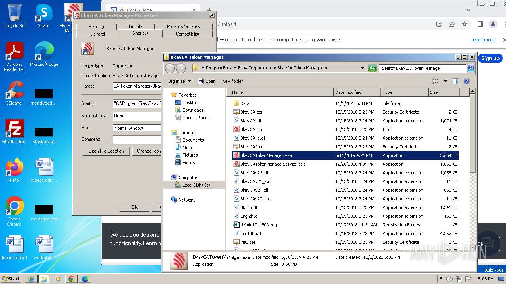
Task: Select the Data folder row
Action: pyautogui.click(x=345, y=103)
